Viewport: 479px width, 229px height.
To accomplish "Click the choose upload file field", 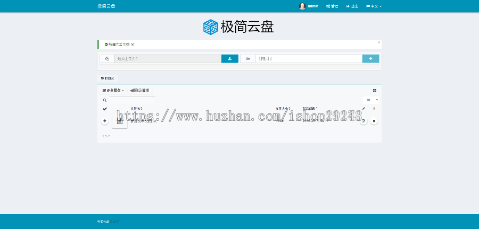I will coord(168,59).
